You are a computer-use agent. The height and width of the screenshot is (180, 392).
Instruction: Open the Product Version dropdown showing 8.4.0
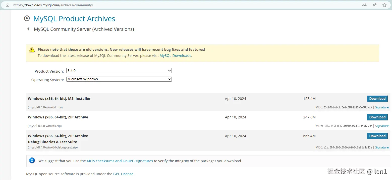point(119,71)
